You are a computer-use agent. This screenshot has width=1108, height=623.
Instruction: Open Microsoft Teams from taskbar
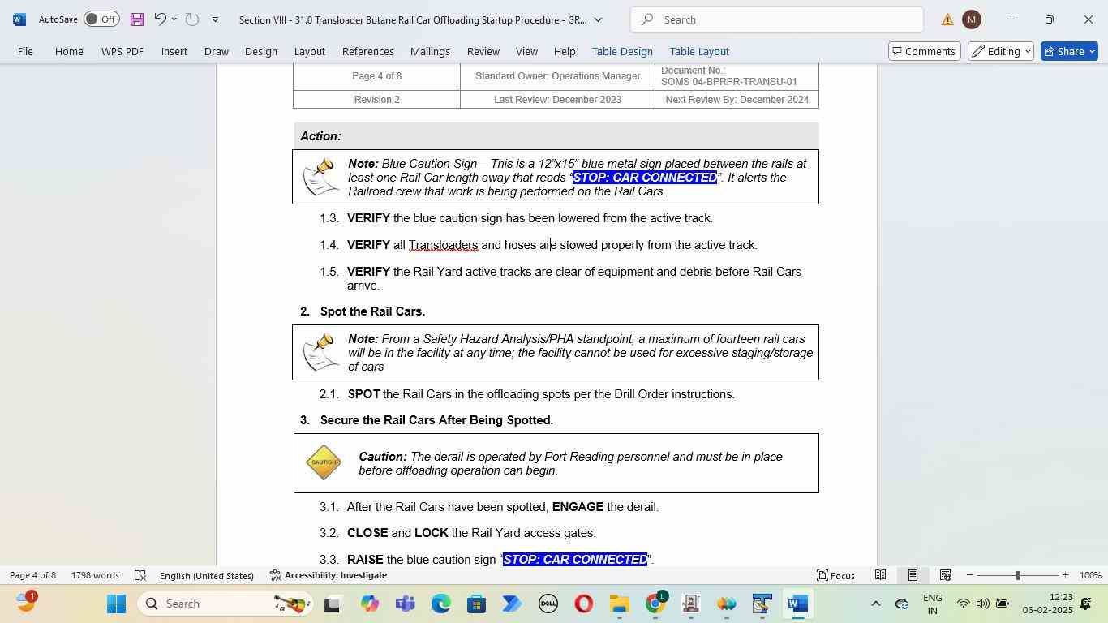click(x=405, y=604)
